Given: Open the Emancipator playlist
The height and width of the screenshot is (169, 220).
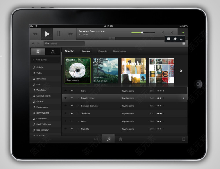Looking at the screenshot, I should 45,107.
